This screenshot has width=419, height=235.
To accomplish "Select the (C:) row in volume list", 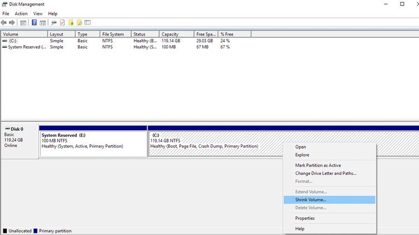I will point(12,41).
